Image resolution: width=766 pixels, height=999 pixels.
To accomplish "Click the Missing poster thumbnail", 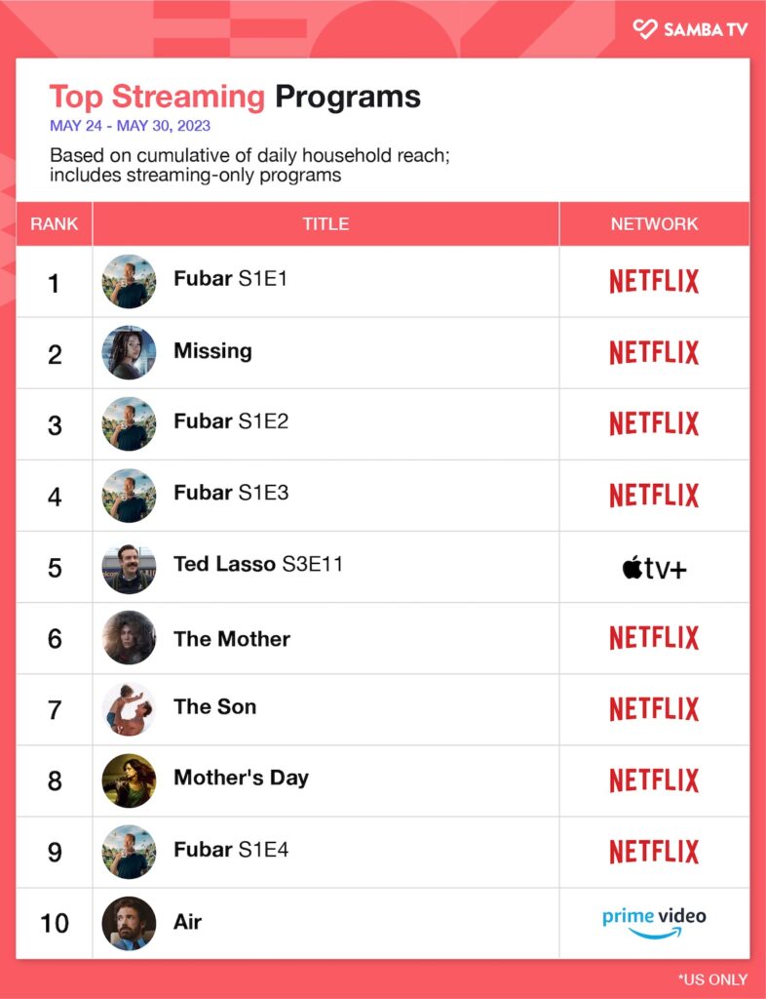I will coord(129,352).
